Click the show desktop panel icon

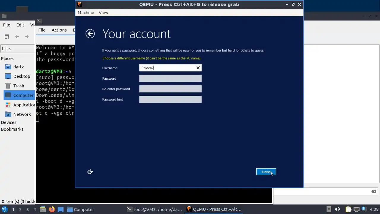61,209
